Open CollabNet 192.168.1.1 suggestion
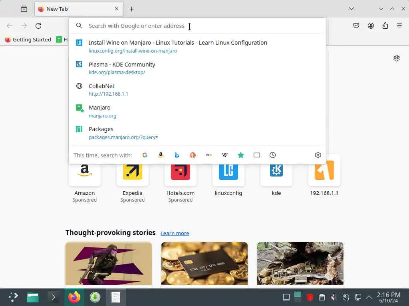409x306 pixels. (197, 90)
